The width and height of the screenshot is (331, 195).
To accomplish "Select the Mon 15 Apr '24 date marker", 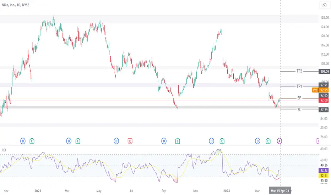I will point(280,191).
